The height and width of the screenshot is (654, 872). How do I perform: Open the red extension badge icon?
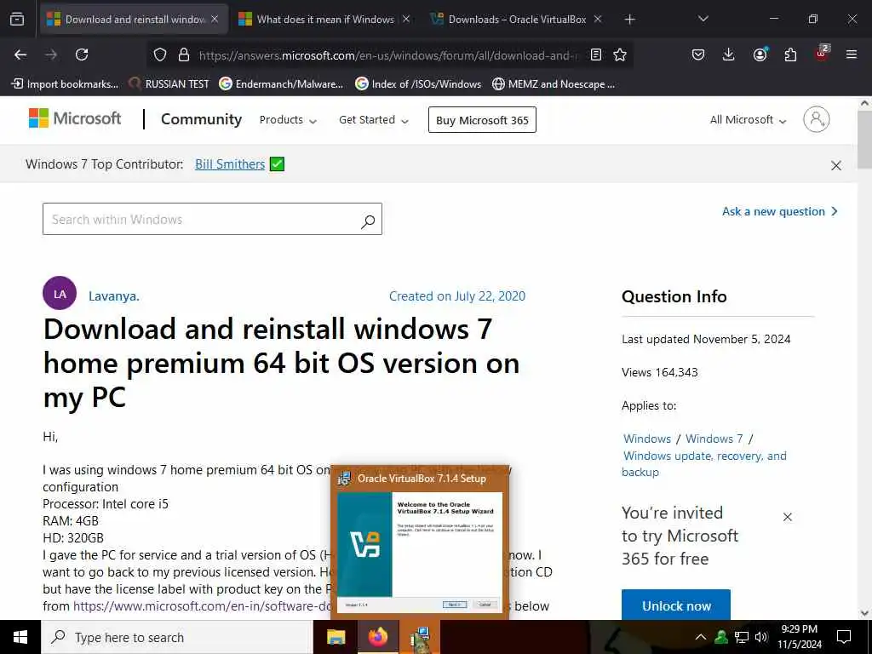click(x=822, y=54)
